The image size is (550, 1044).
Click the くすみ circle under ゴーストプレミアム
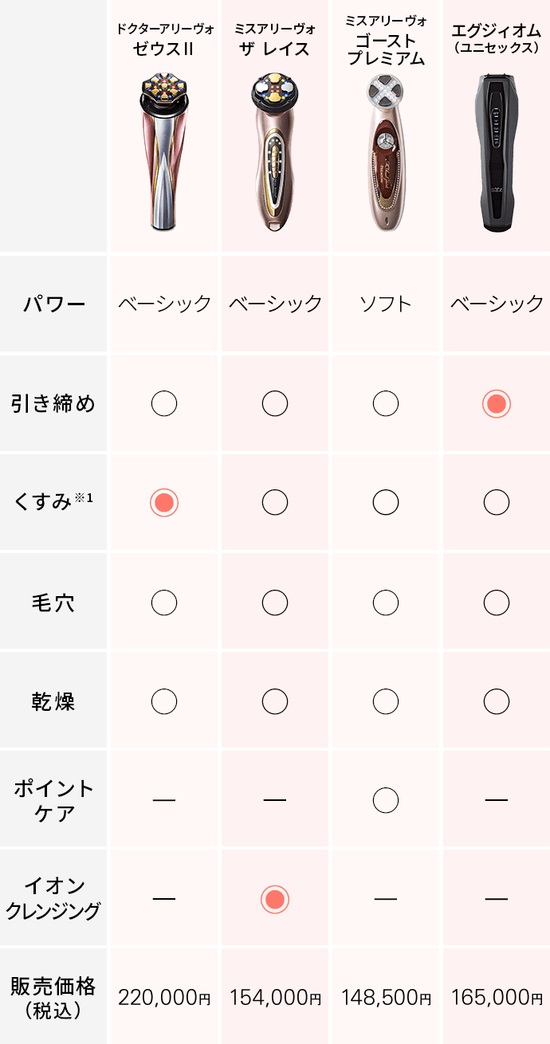pos(386,502)
